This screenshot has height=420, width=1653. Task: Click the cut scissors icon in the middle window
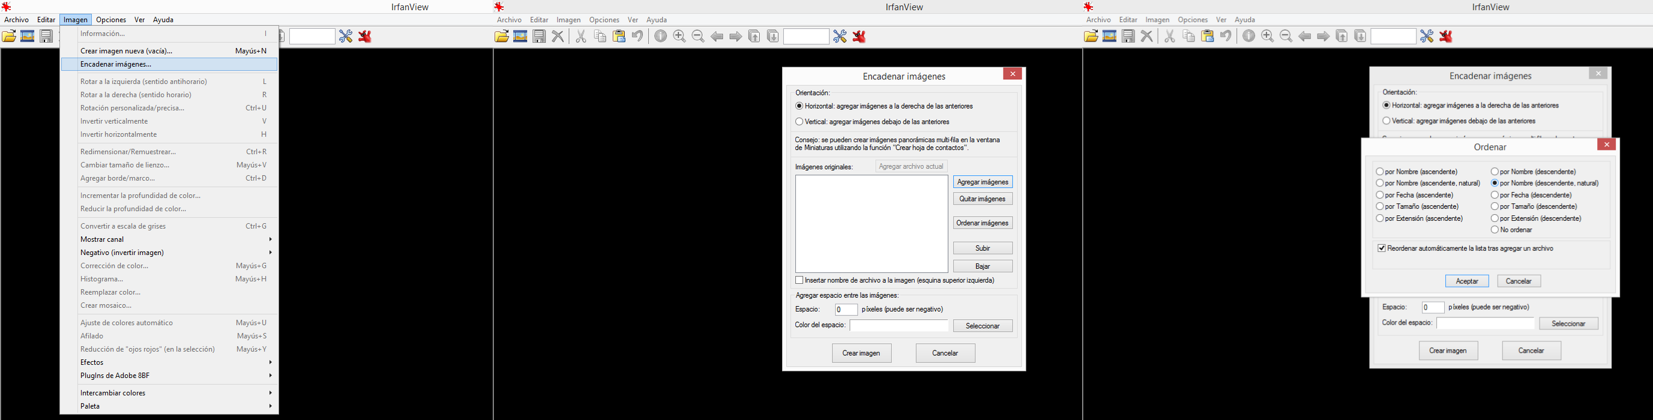click(x=581, y=37)
